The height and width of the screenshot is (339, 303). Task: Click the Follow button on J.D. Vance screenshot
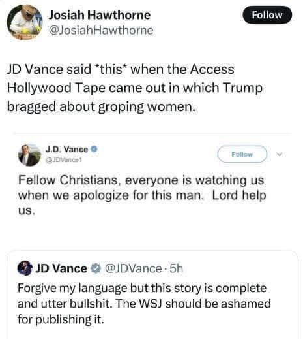tap(242, 154)
